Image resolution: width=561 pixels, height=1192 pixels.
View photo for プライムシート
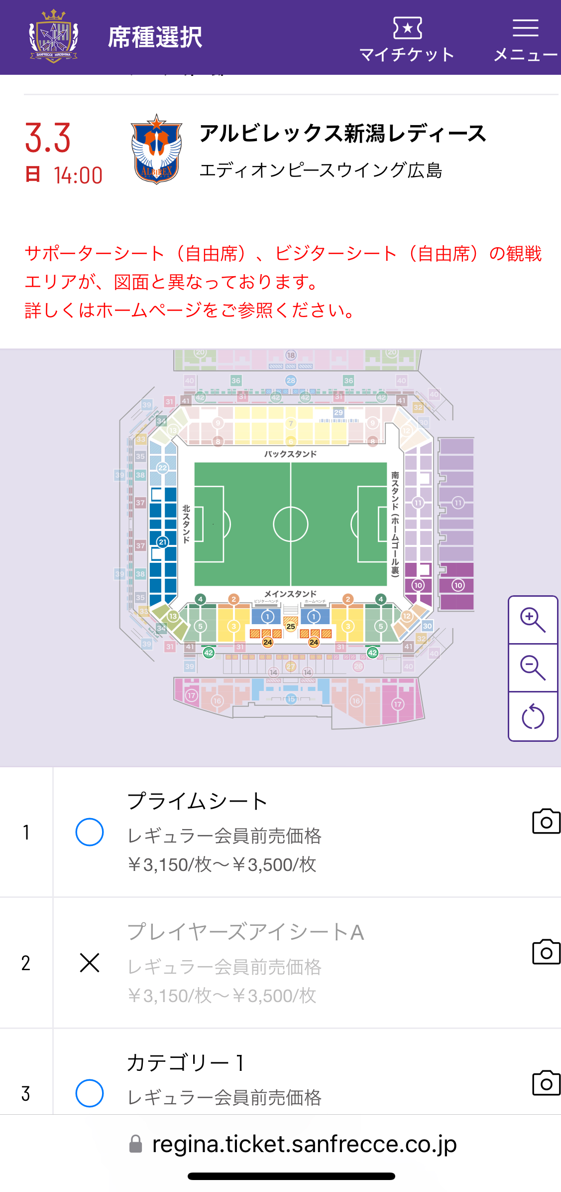tap(546, 821)
